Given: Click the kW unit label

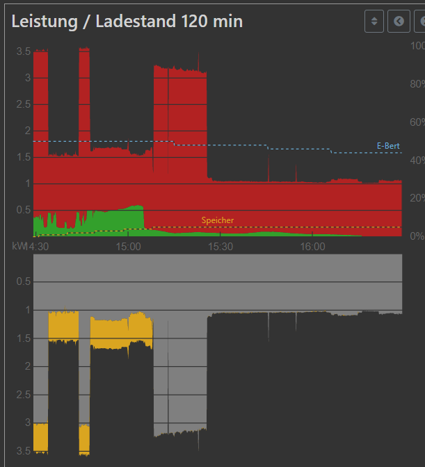Looking at the screenshot, I should (19, 246).
